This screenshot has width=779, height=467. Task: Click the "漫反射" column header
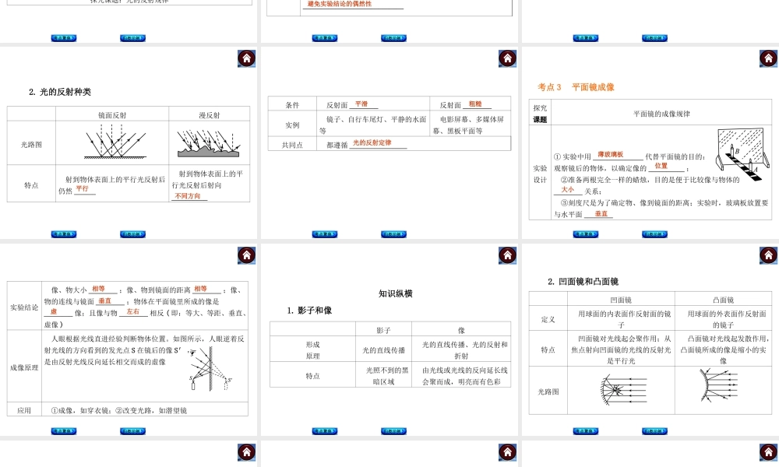[x=209, y=115]
